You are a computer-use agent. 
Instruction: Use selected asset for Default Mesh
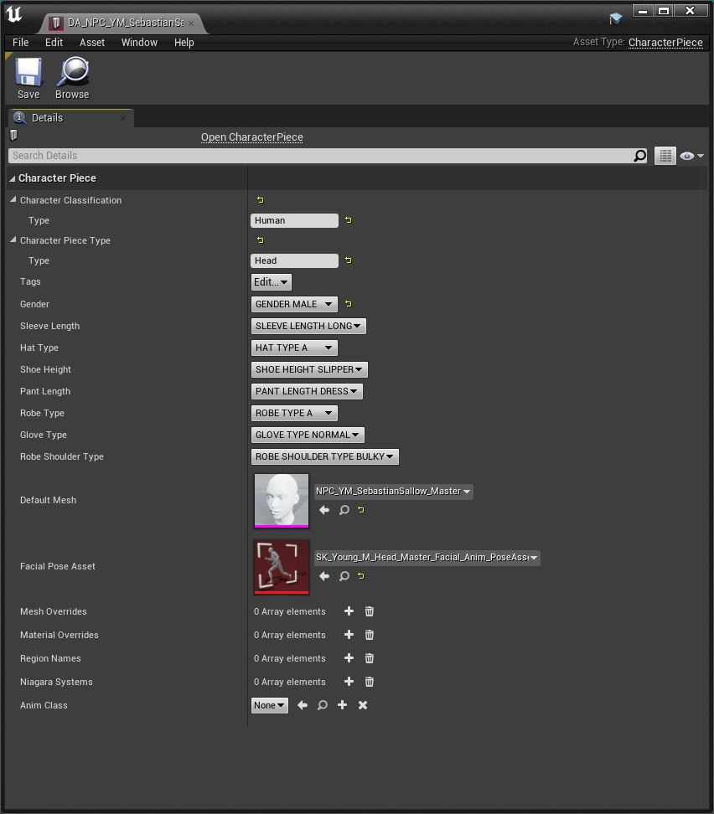(324, 510)
